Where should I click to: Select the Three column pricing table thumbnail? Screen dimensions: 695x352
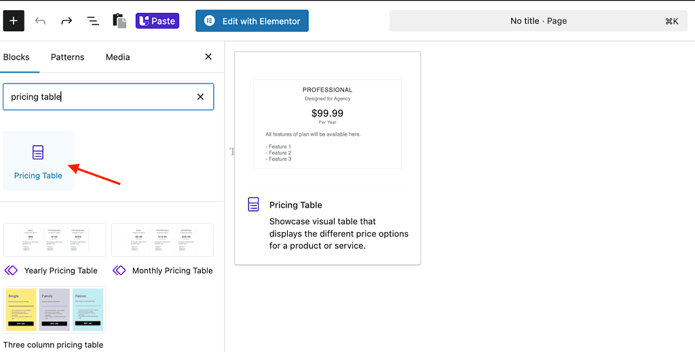coord(54,309)
